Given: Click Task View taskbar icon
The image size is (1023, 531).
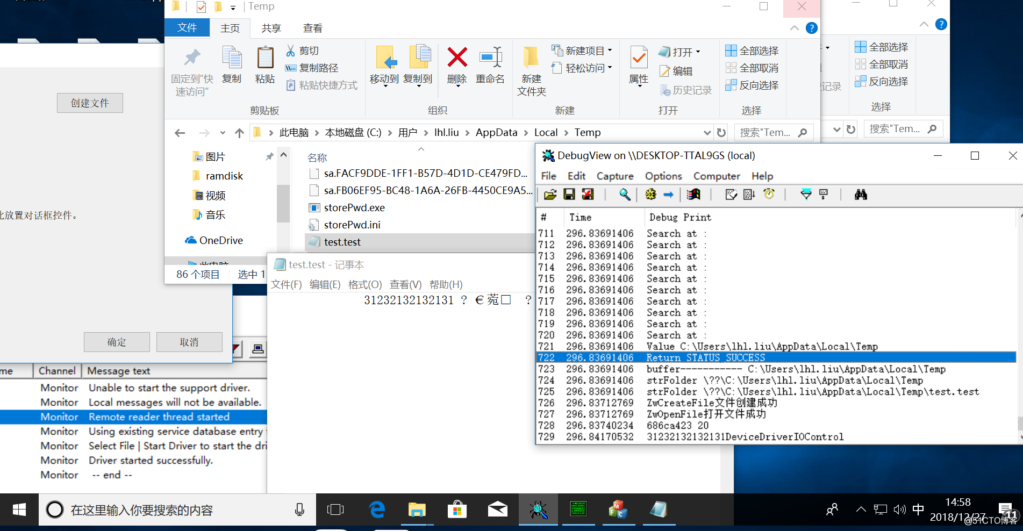Looking at the screenshot, I should (x=335, y=510).
